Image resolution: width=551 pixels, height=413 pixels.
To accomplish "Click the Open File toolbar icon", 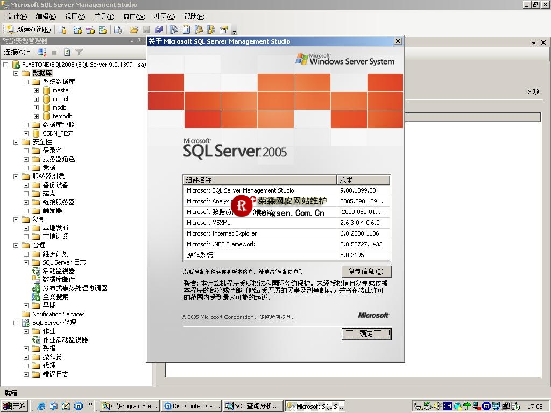I will coord(133,30).
